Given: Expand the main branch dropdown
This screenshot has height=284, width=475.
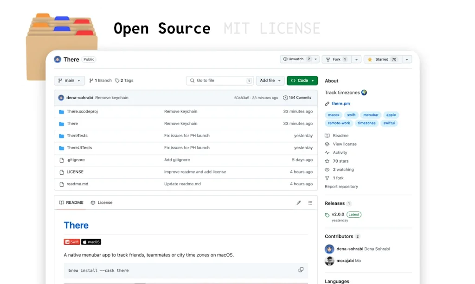Looking at the screenshot, I should (70, 81).
